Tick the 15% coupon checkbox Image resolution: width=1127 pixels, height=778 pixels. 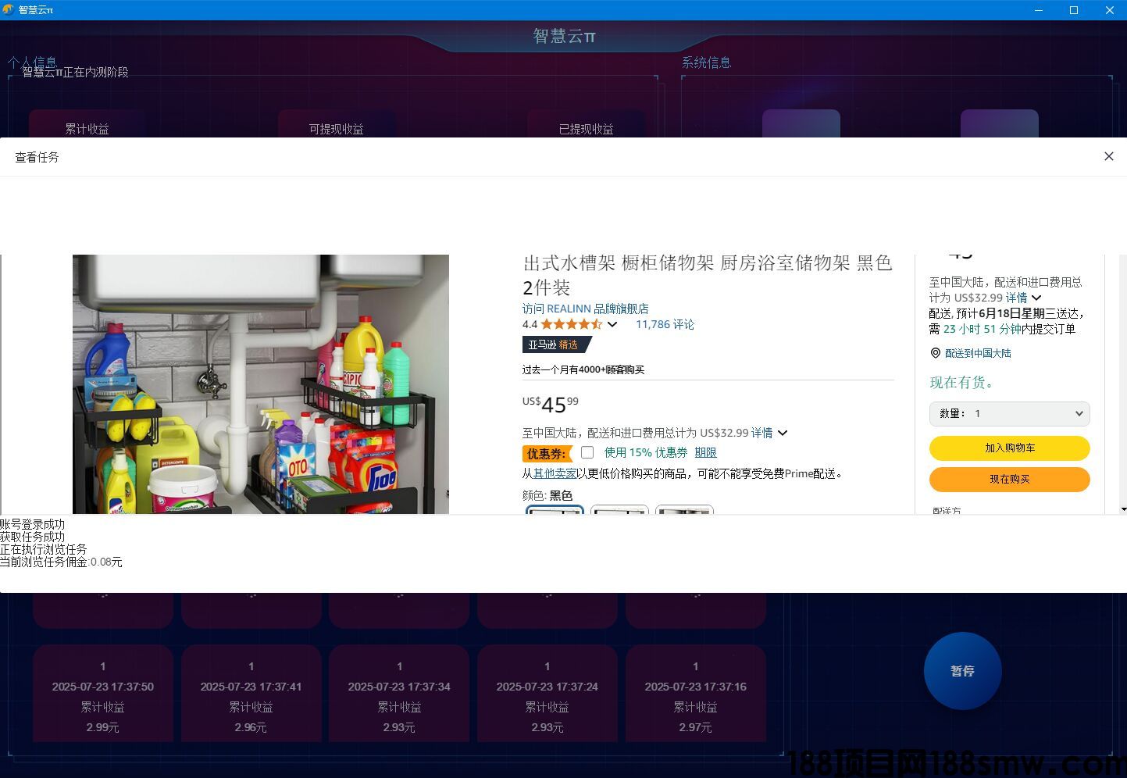tap(587, 452)
